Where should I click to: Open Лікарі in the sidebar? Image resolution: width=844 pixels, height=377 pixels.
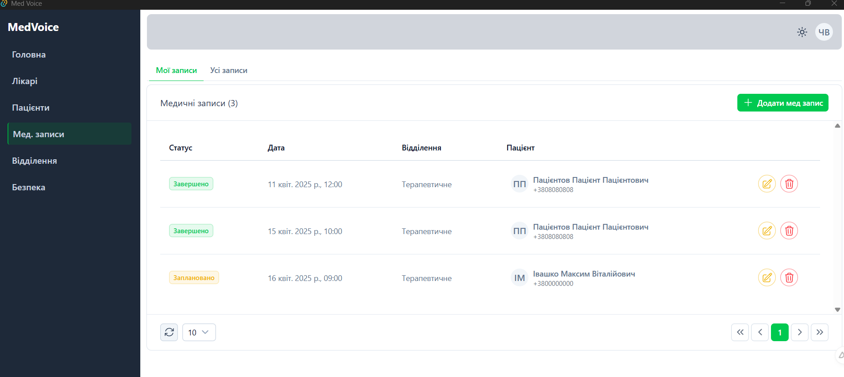pos(69,81)
